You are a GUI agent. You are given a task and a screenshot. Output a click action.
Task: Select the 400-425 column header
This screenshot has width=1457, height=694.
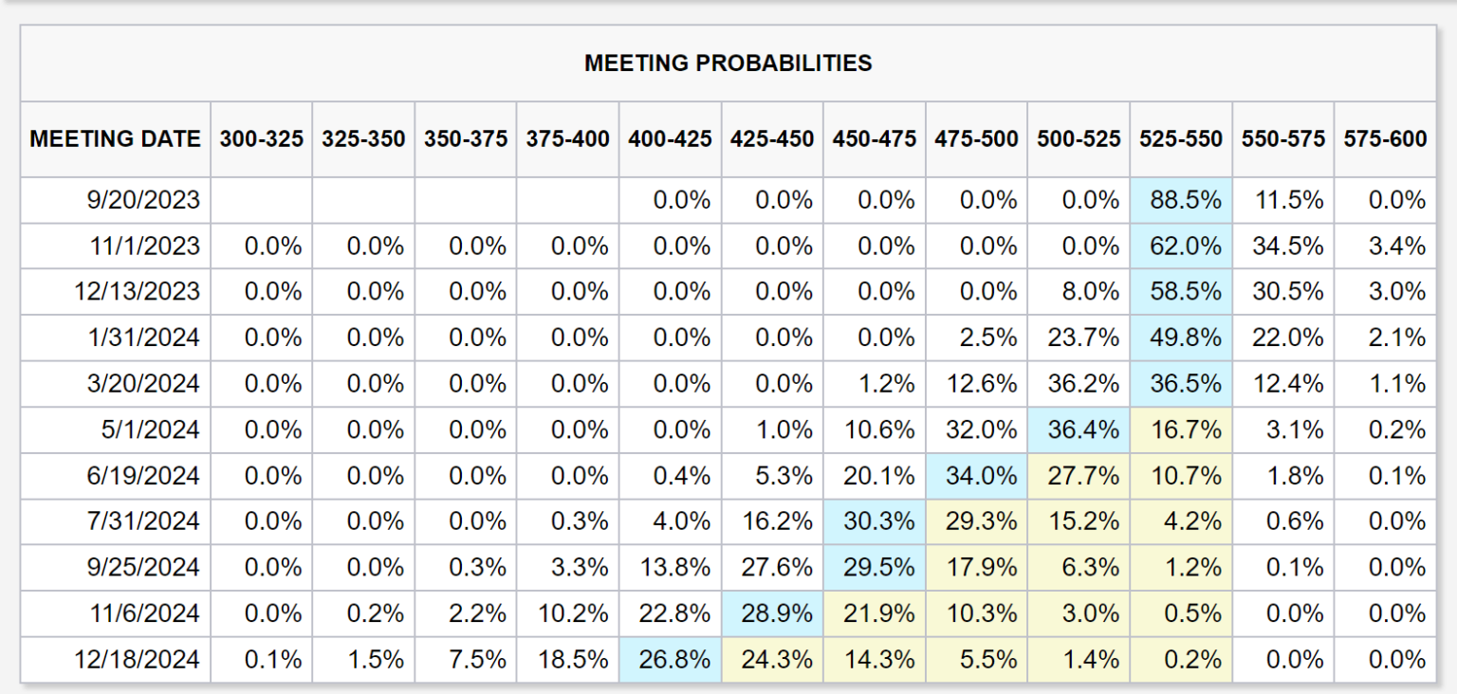pyautogui.click(x=670, y=139)
